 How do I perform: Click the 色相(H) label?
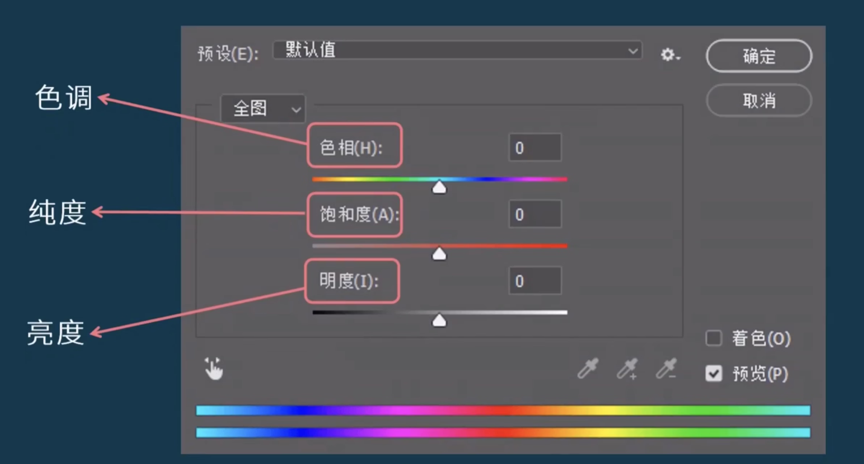click(351, 148)
